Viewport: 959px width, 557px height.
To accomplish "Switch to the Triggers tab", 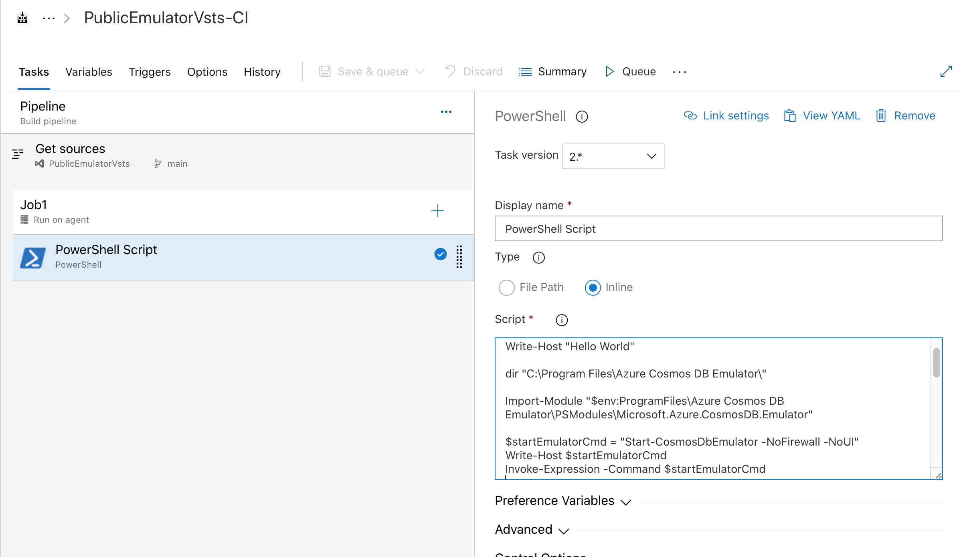I will pyautogui.click(x=149, y=71).
